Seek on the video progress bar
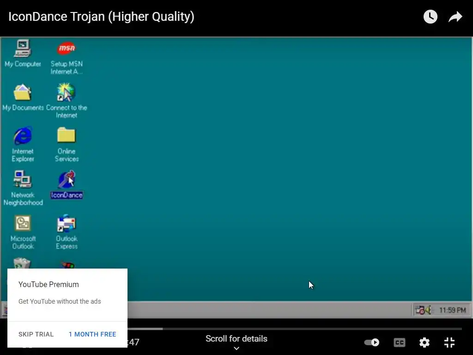Screen dimensions: 473x355 tap(294, 329)
